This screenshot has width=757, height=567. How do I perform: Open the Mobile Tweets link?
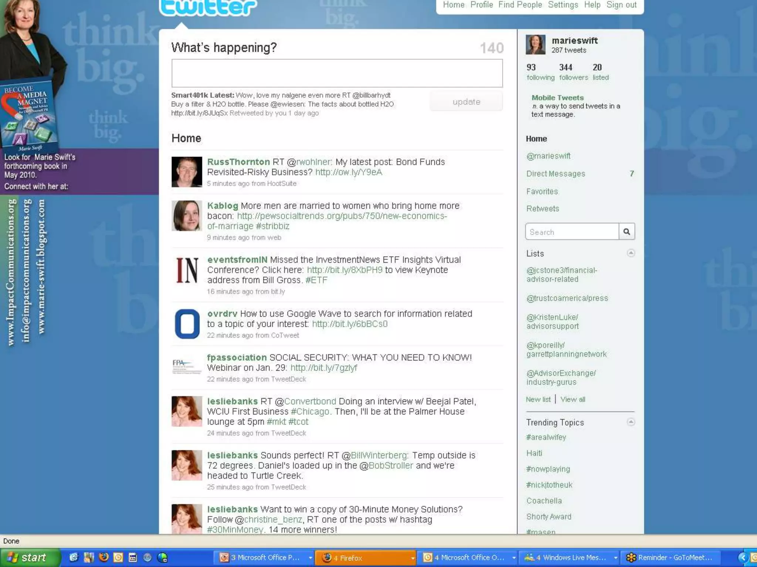click(x=557, y=97)
